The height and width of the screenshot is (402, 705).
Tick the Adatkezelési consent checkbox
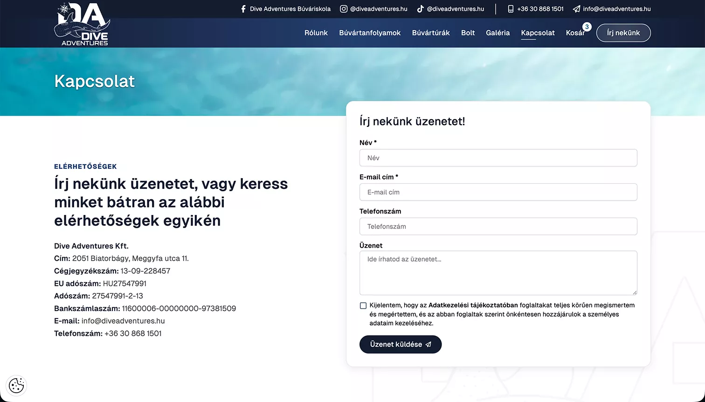click(363, 305)
